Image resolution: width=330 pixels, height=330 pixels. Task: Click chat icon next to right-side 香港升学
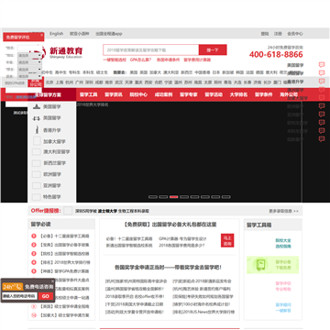tap(322, 82)
